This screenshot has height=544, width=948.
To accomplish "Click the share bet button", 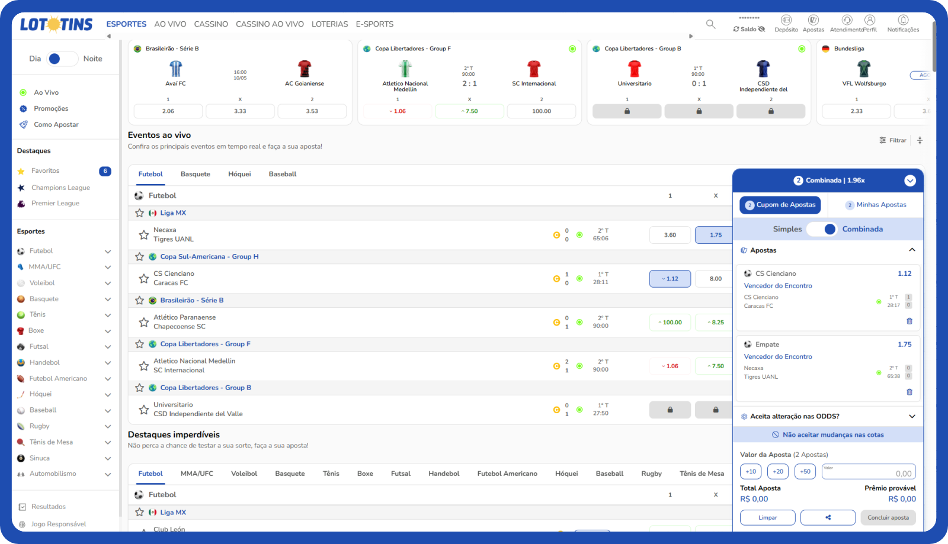I will (828, 517).
